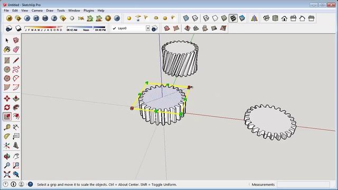
Task: Select the red pencil Line tool
Action: 16,60
